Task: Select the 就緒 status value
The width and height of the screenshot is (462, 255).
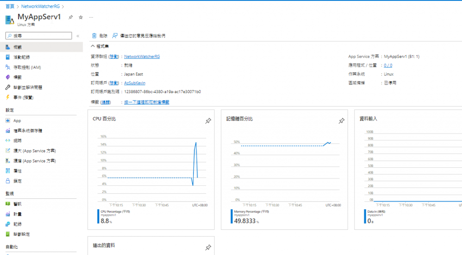Action: (128, 65)
